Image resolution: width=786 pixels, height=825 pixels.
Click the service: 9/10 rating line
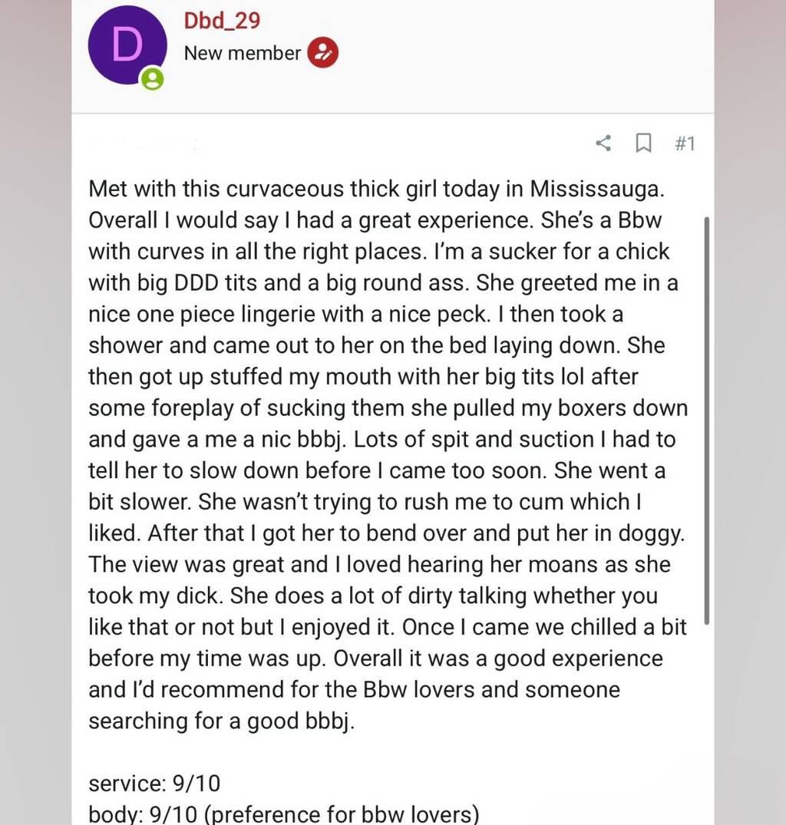pyautogui.click(x=154, y=783)
